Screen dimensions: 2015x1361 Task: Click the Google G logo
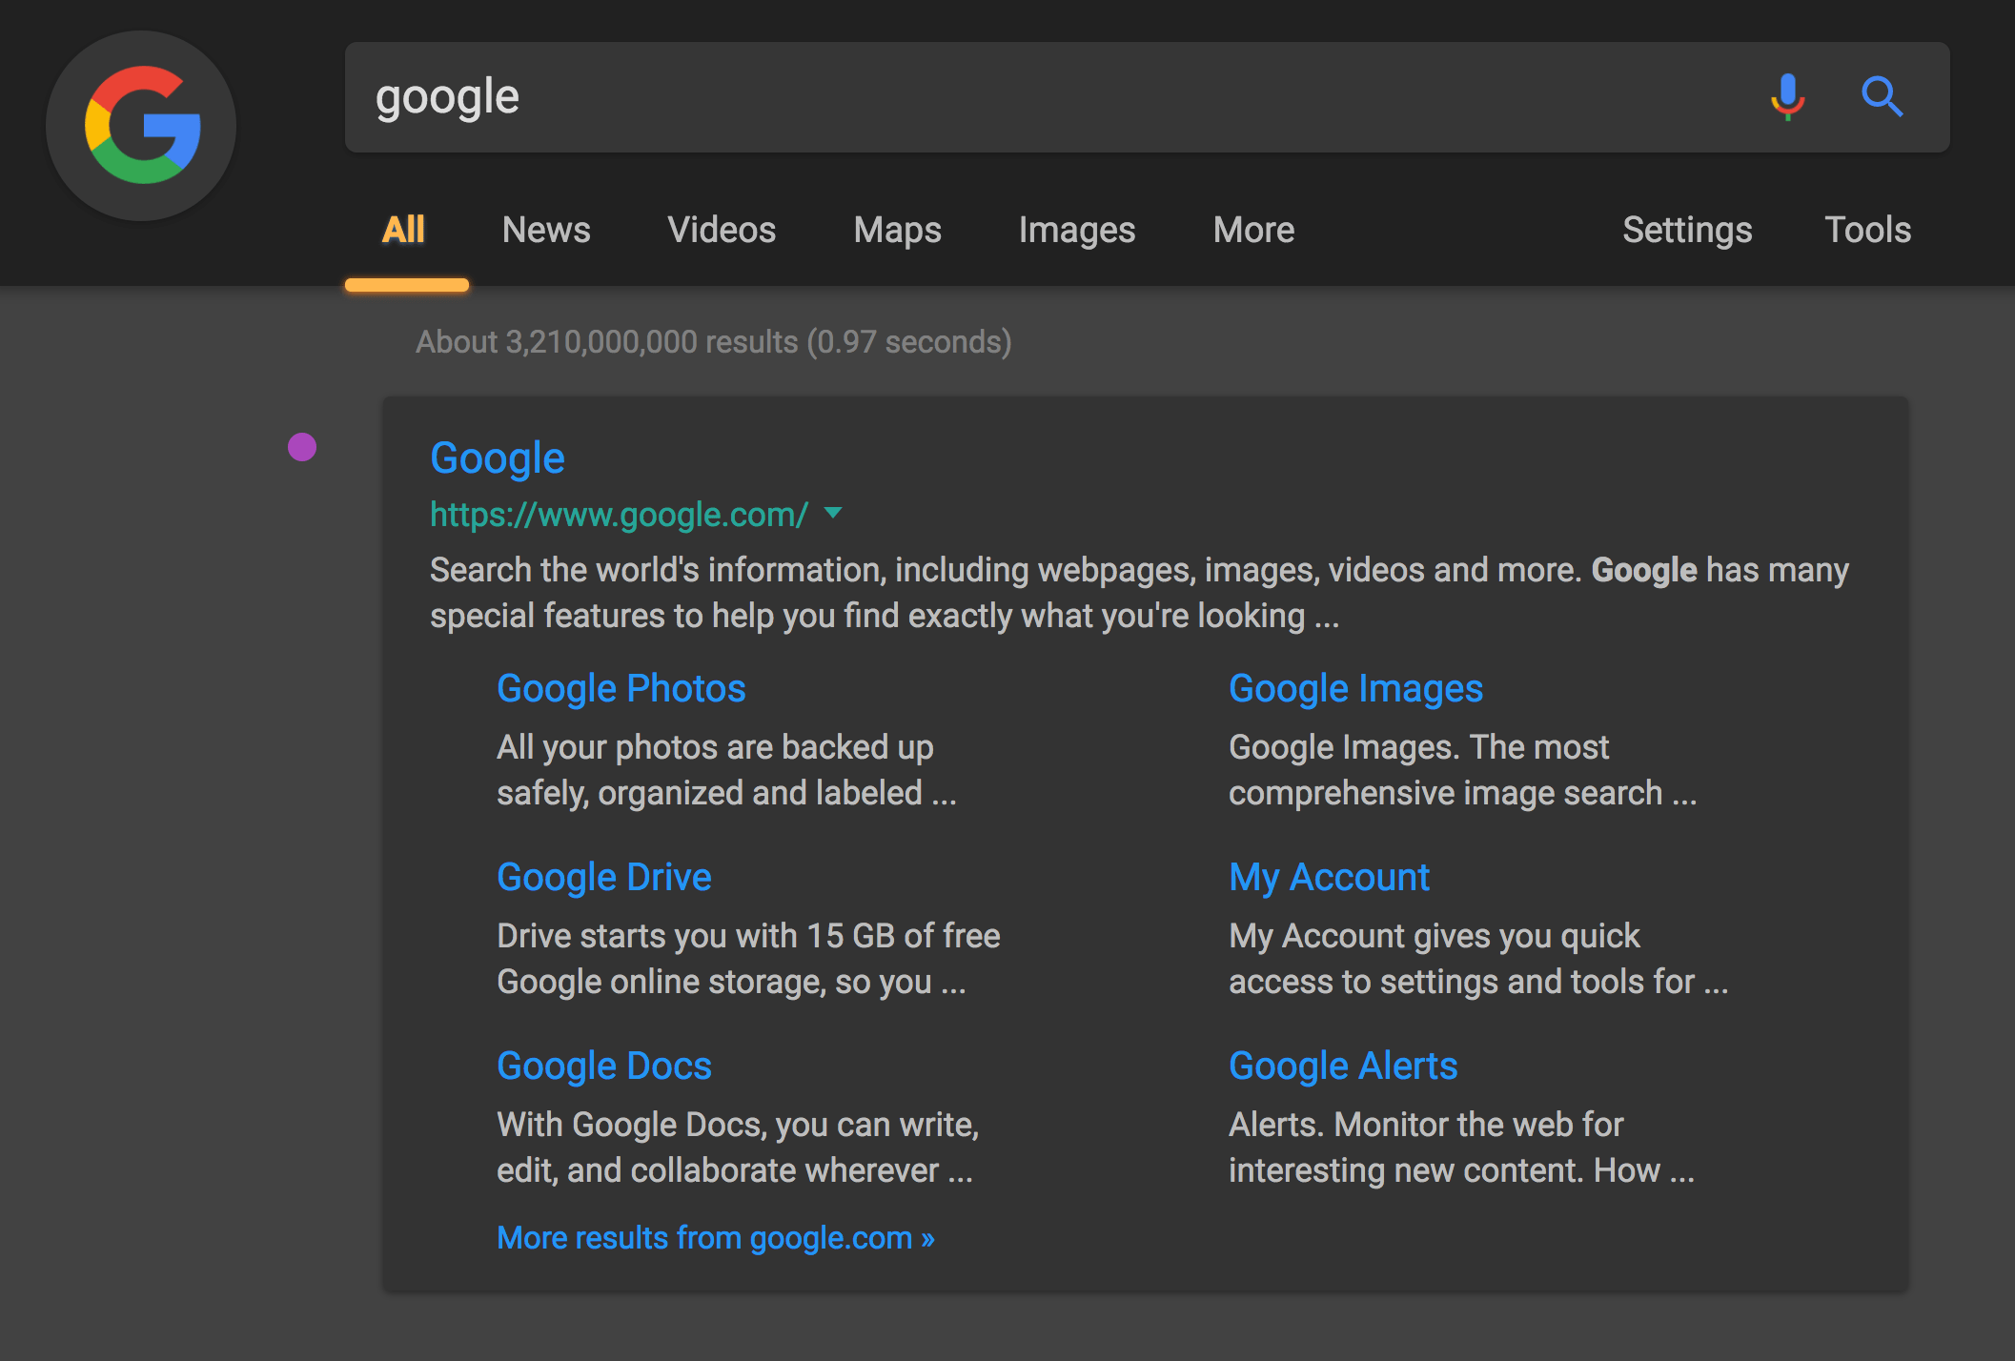click(x=141, y=125)
